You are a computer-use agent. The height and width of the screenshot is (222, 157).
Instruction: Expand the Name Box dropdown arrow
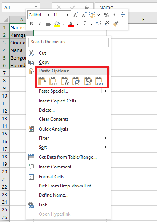(36, 7)
